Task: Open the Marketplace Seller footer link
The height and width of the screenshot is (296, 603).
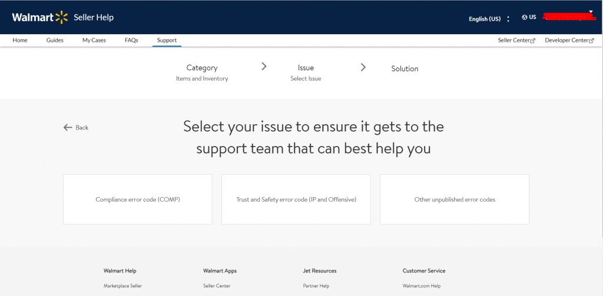Action: [x=122, y=286]
